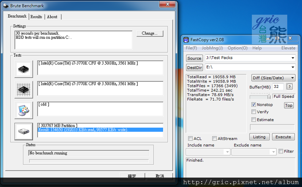Screen dimensions: 302x187
Task: Open the File(F) menu in FastCopy
Action: [x=191, y=48]
